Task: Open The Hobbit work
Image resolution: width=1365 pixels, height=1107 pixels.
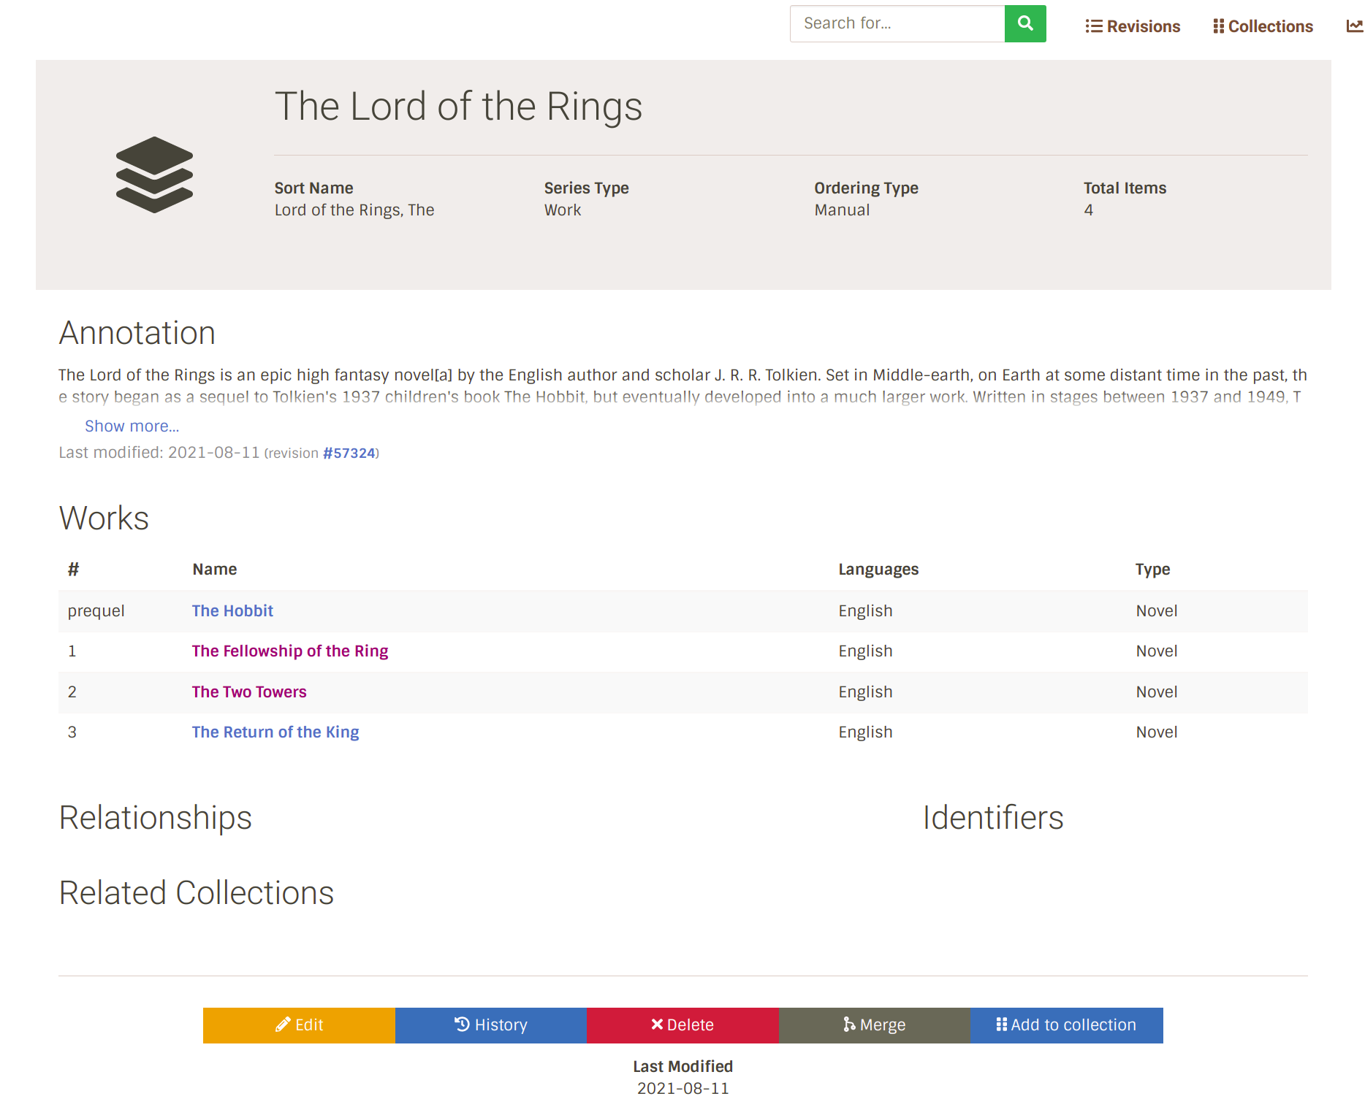Action: [x=232, y=610]
